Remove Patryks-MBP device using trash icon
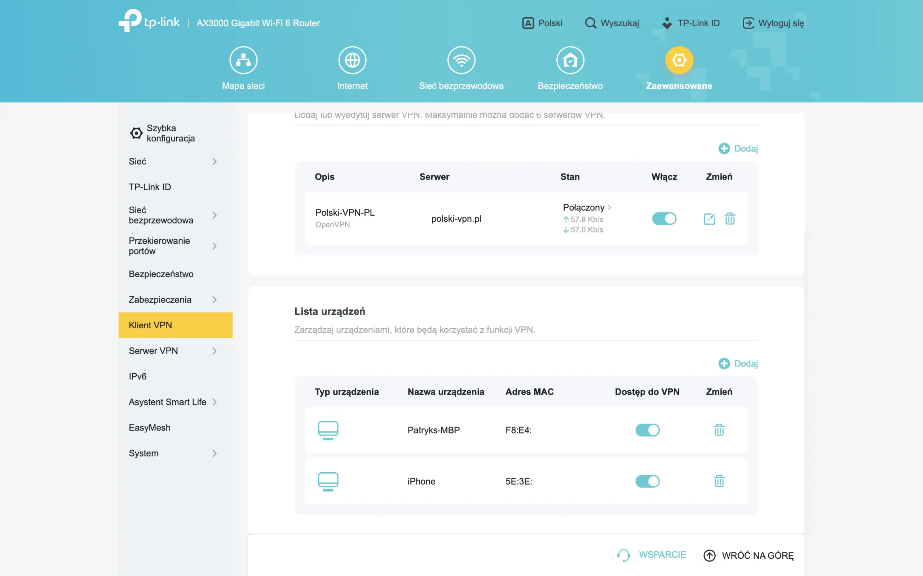The image size is (923, 576). (719, 430)
